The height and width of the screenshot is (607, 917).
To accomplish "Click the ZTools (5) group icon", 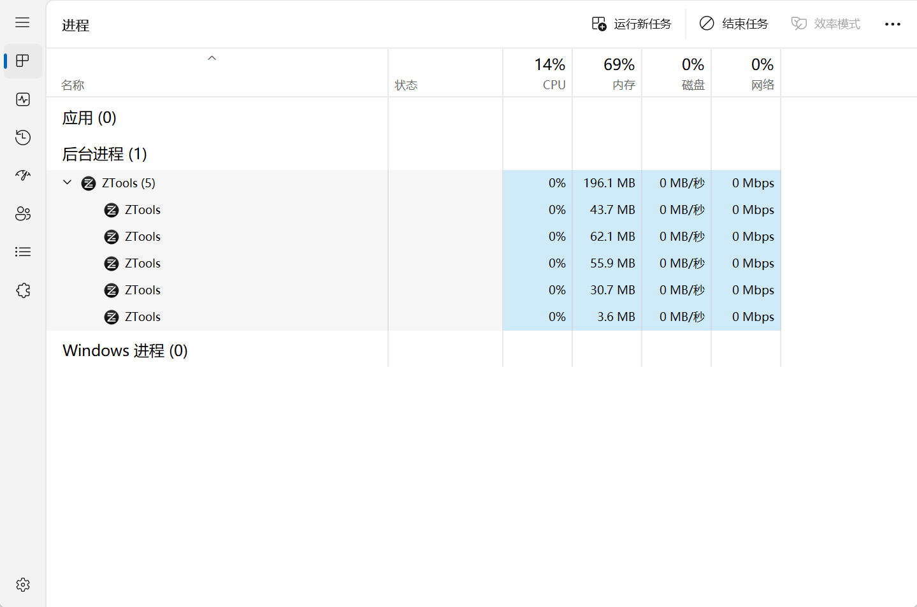I will pyautogui.click(x=89, y=183).
